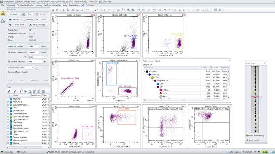
Task: Click the Sample Mixing Speed slider
Action: point(10,77)
